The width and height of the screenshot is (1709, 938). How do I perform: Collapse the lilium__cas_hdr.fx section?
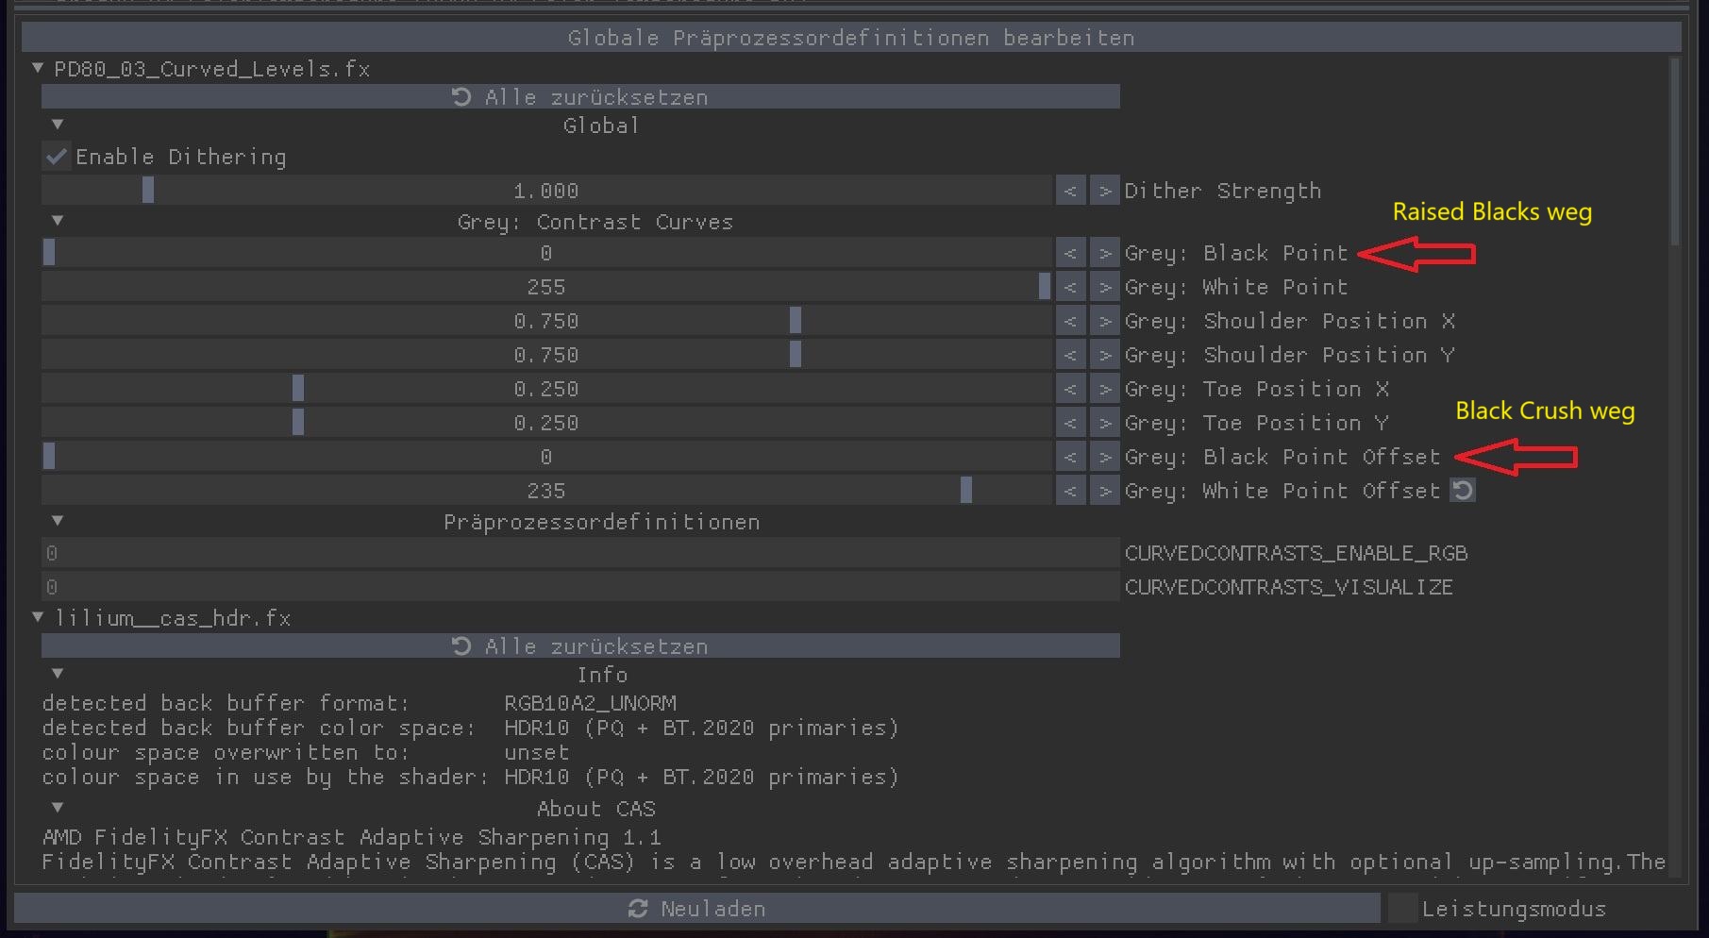tap(38, 617)
